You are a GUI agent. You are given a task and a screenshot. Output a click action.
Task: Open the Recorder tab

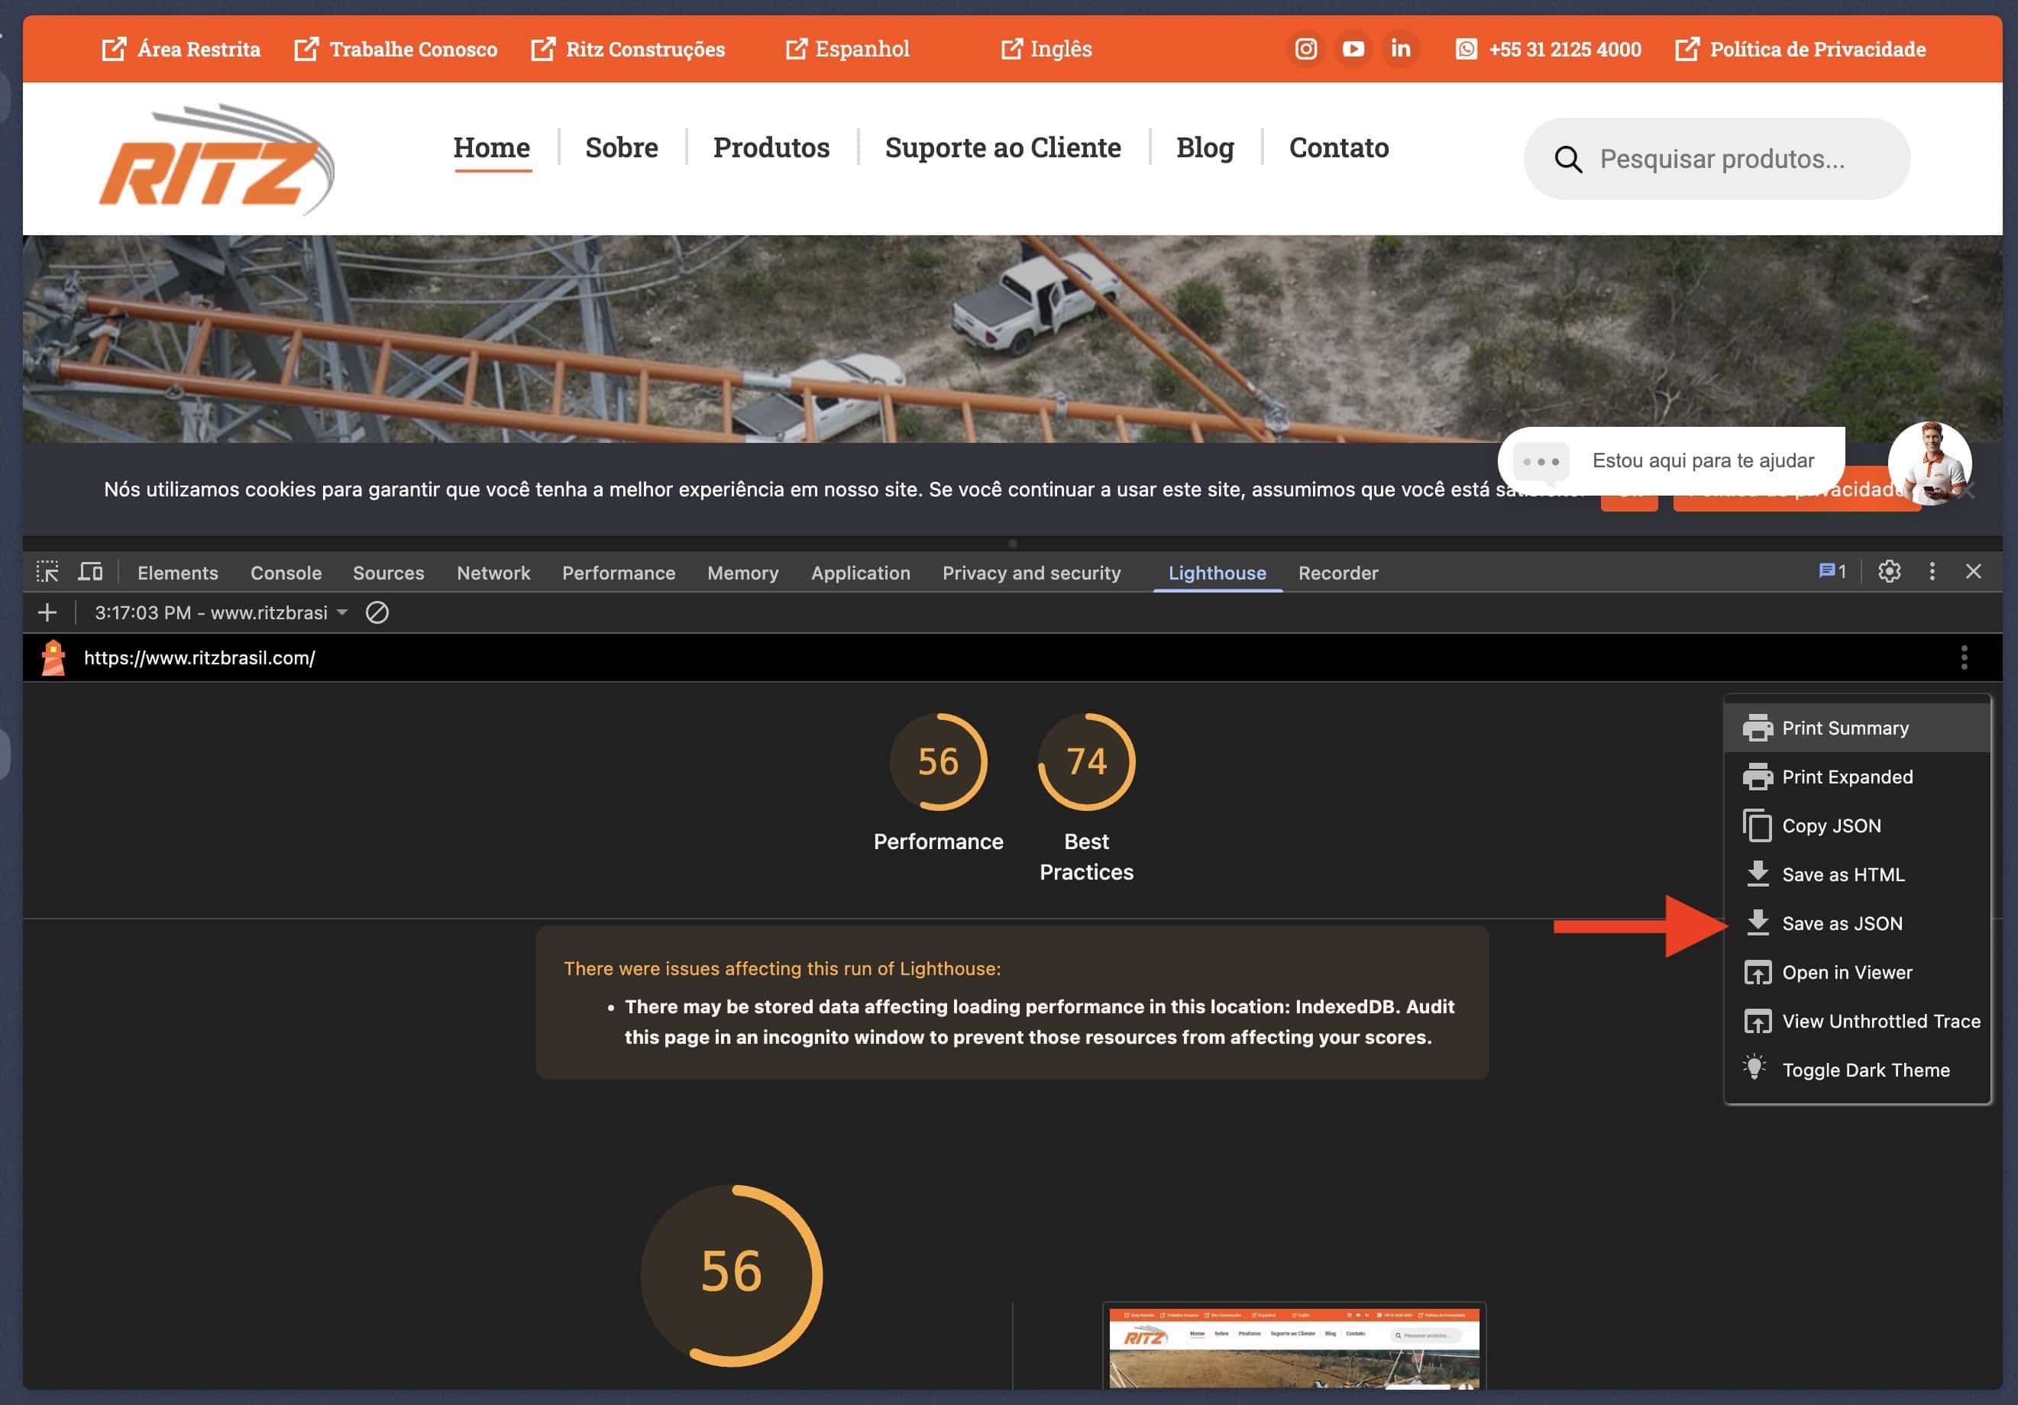[1337, 573]
